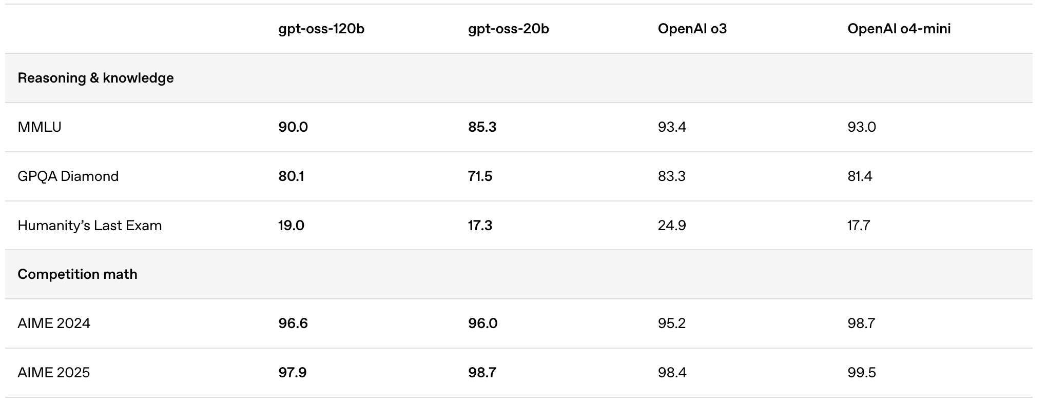Viewport: 1047px width, 405px height.
Task: Click the AIME 2024 row label
Action: (54, 323)
